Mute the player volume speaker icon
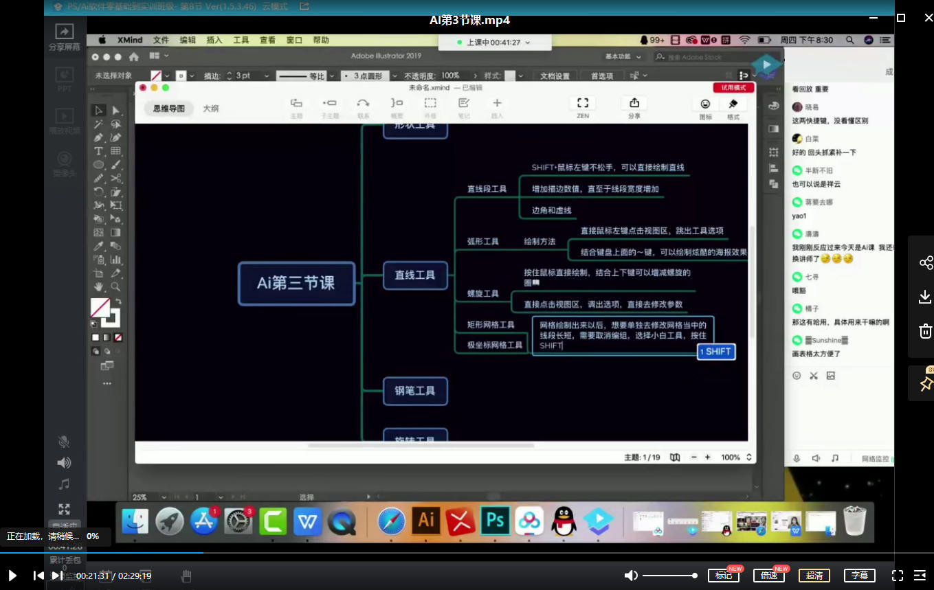 [x=630, y=576]
